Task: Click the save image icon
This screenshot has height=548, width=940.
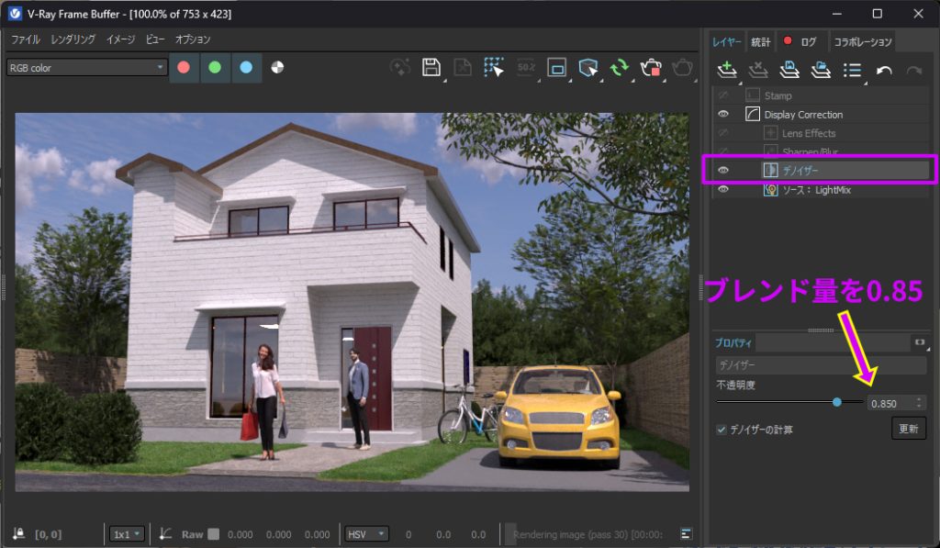Action: point(431,68)
